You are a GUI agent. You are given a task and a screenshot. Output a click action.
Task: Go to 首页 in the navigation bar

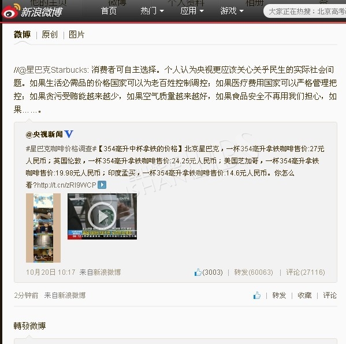click(x=109, y=11)
